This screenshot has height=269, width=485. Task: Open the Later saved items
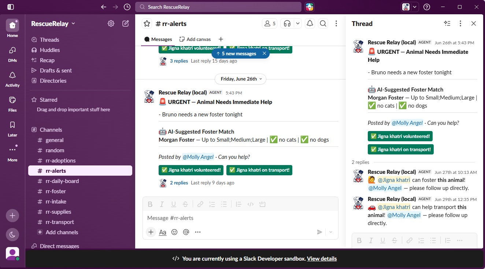(12, 128)
